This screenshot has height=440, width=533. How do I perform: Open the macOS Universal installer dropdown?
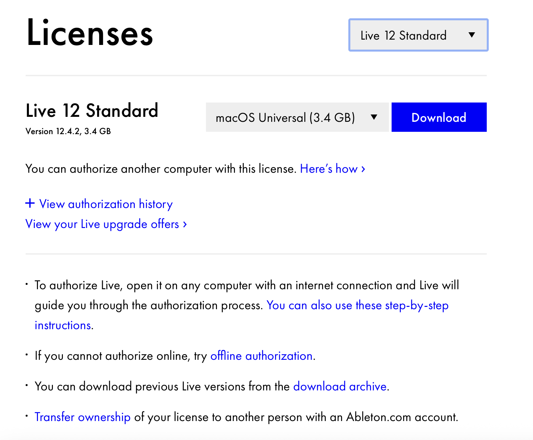pos(297,117)
